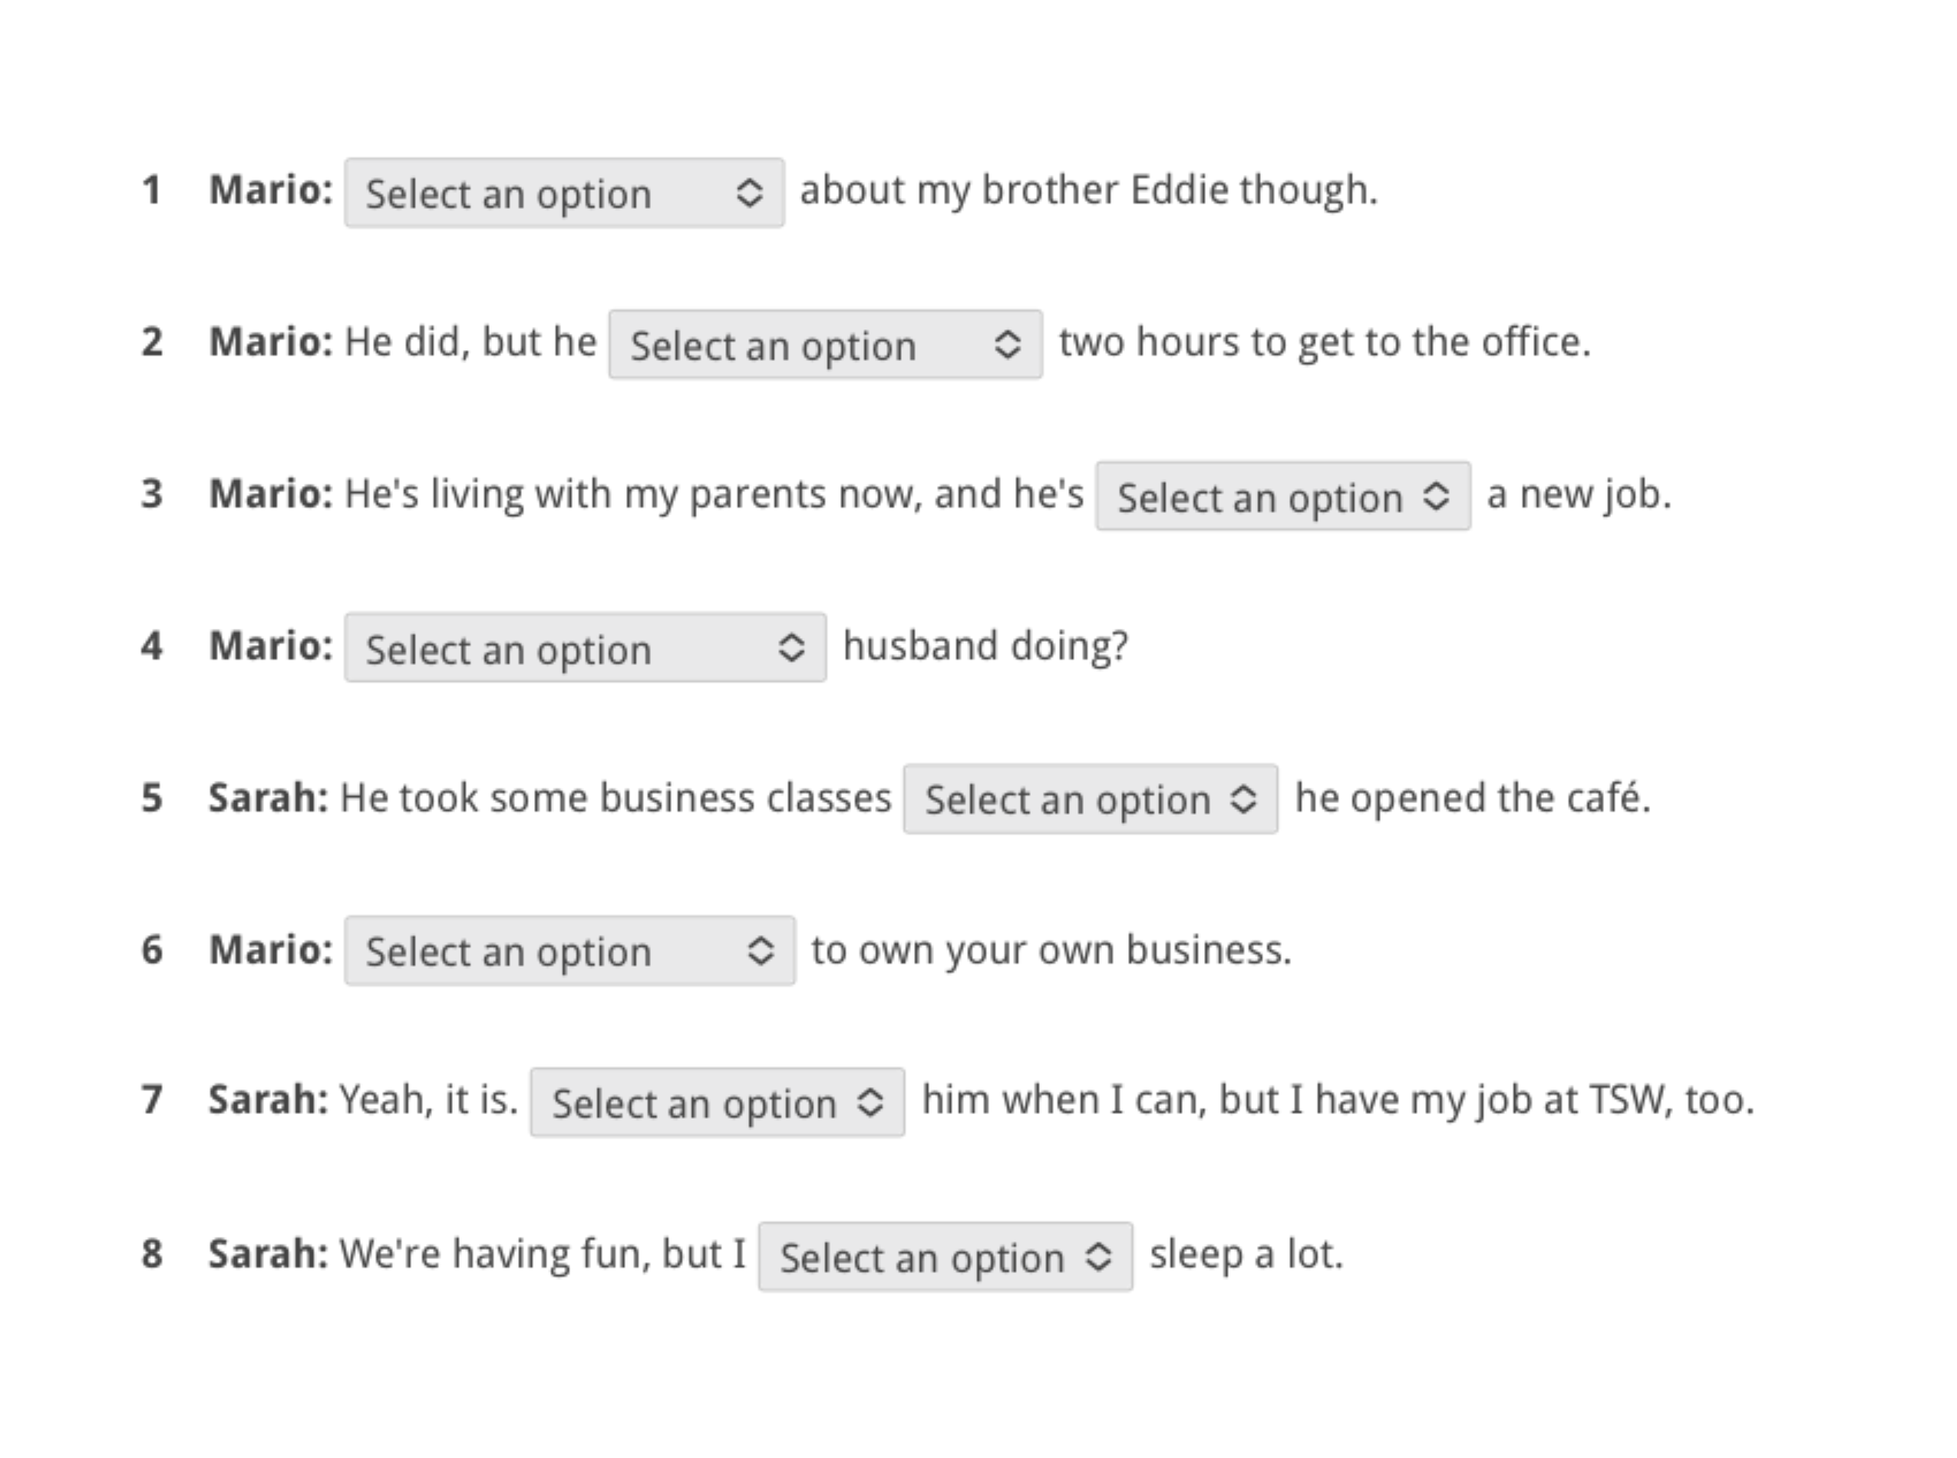This screenshot has width=1957, height=1458.
Task: Click the arrows icon in question 6's dropdown
Action: 759,951
